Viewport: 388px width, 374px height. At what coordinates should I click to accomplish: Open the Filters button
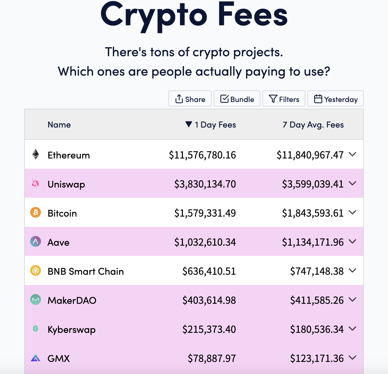(x=284, y=99)
